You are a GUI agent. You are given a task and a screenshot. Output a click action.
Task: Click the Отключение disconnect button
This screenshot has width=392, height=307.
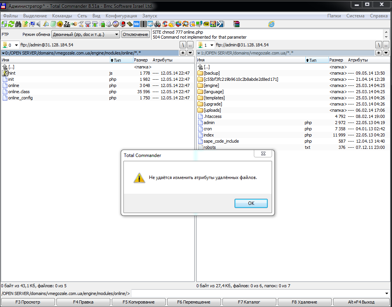point(135,34)
